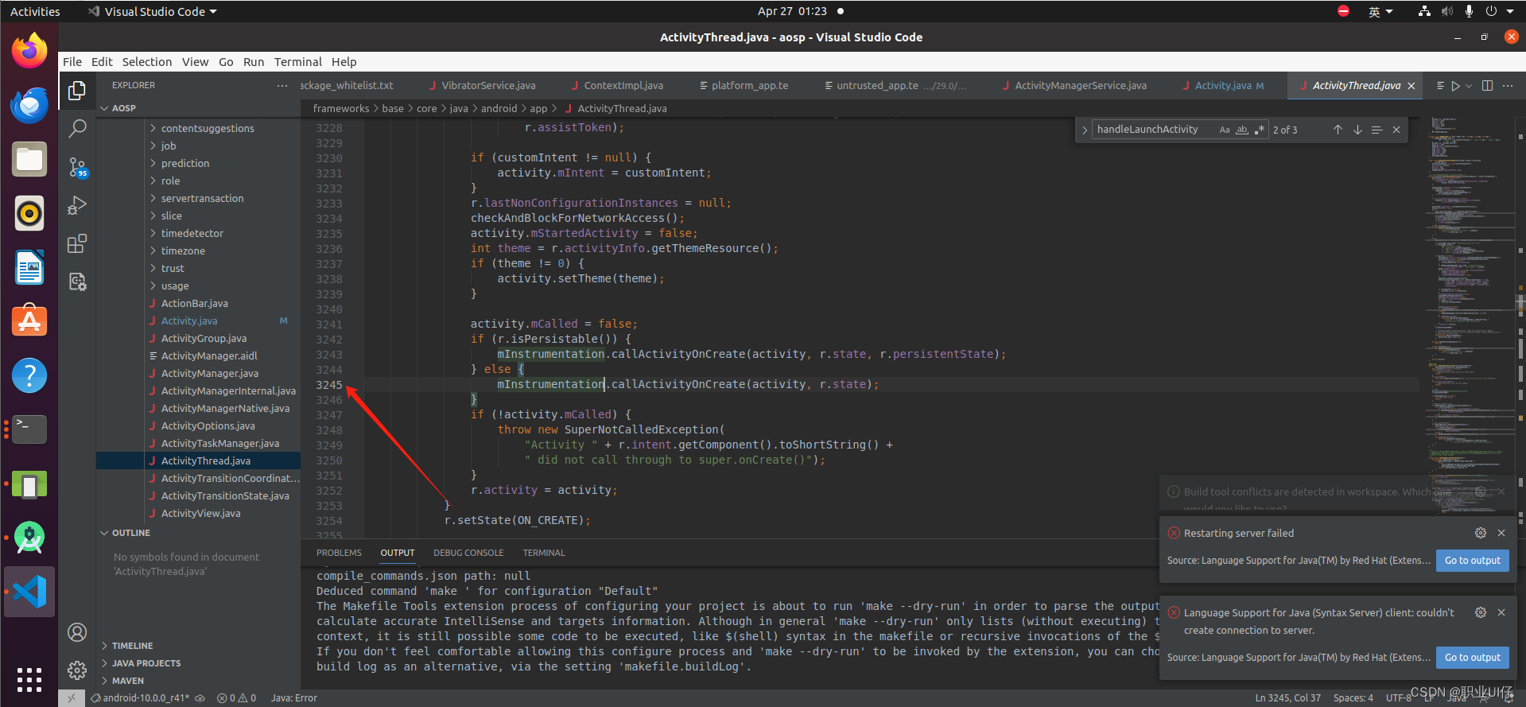Switch to the TERMINAL panel tab

pos(544,553)
